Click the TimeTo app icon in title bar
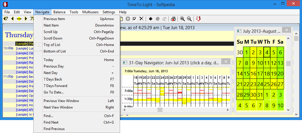The width and height of the screenshot is (302, 133). [x=5, y=4]
